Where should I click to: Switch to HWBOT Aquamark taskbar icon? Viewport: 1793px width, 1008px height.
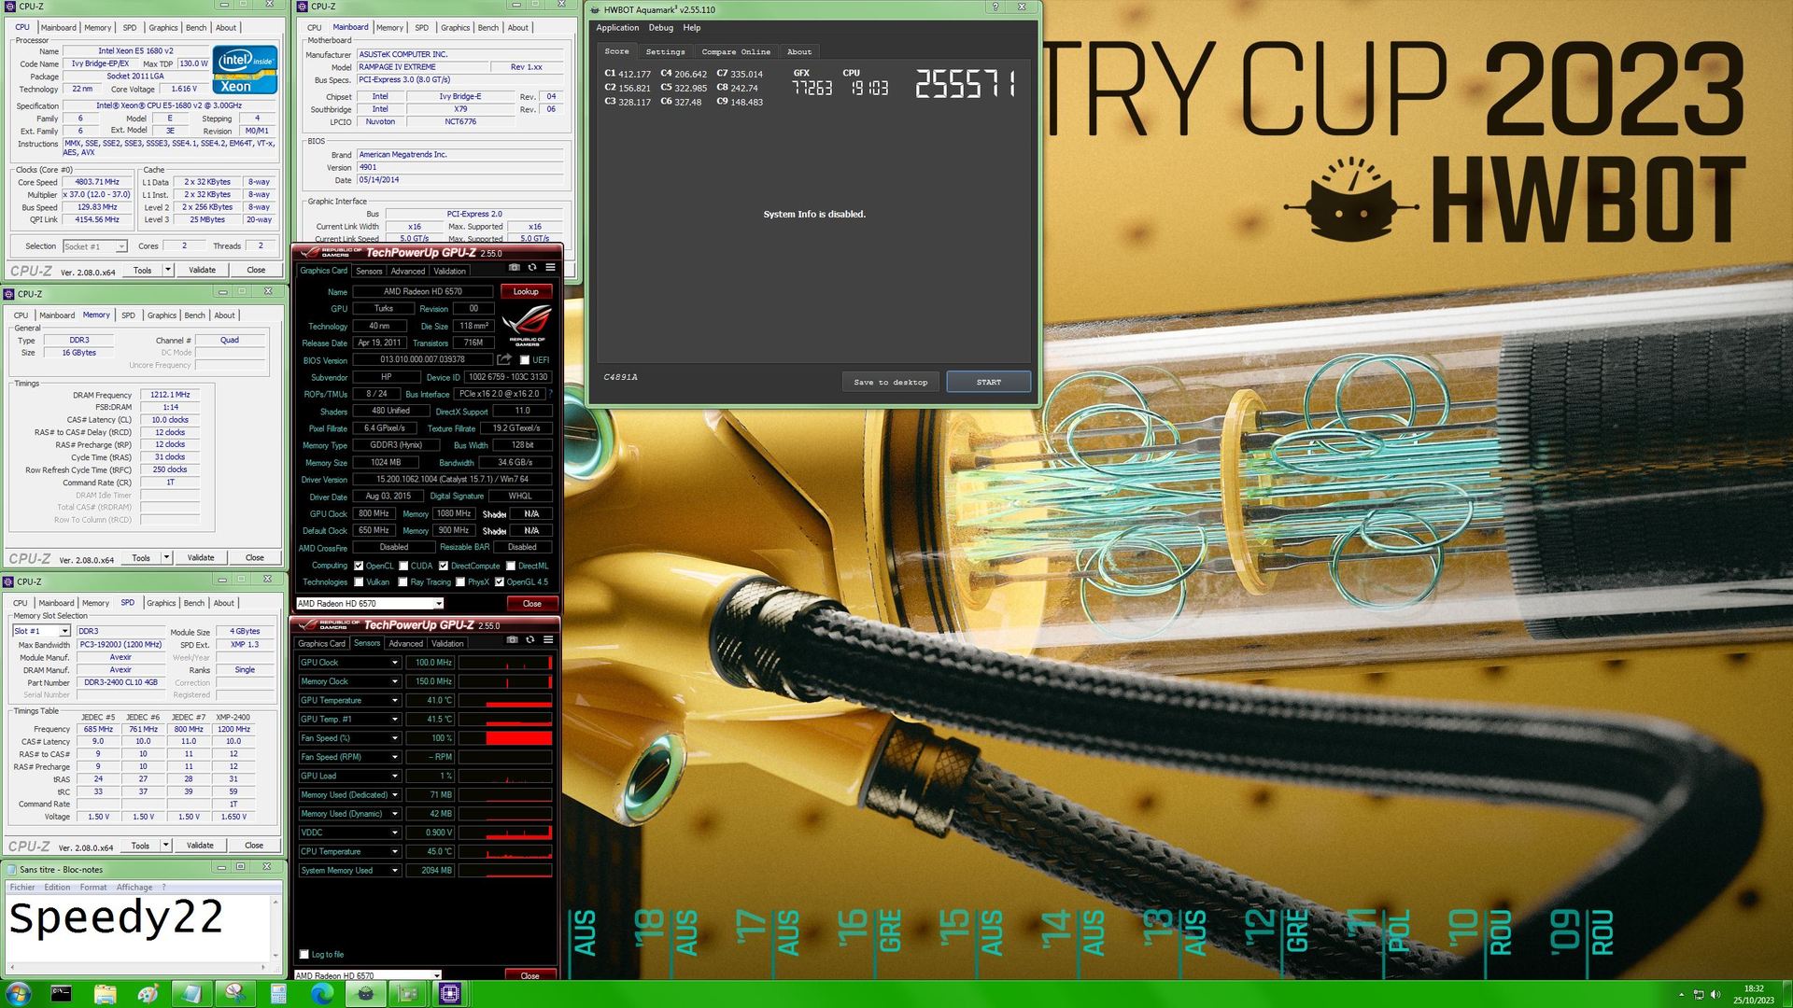[x=365, y=994]
